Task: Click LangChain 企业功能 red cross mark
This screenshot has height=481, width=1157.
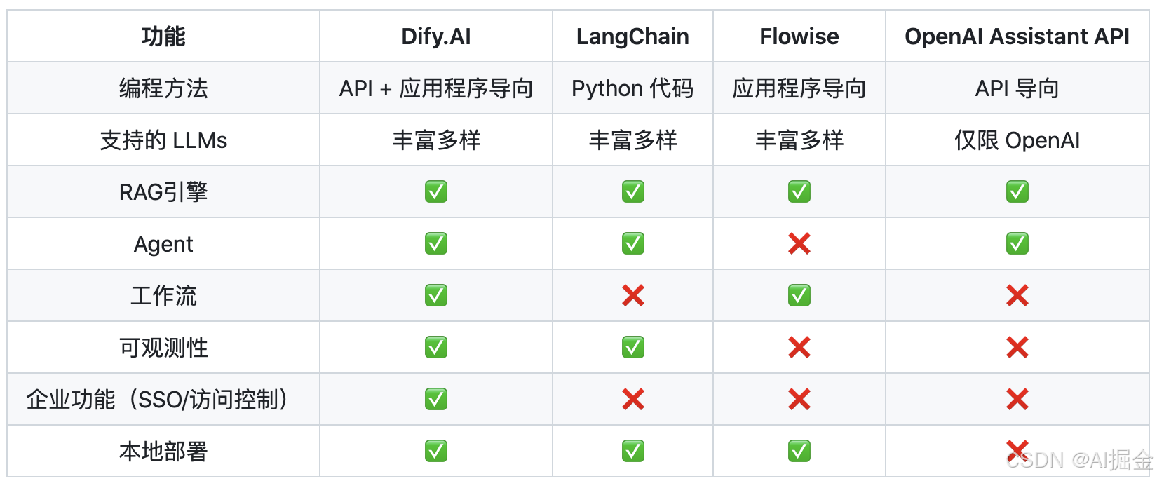Action: click(x=632, y=399)
